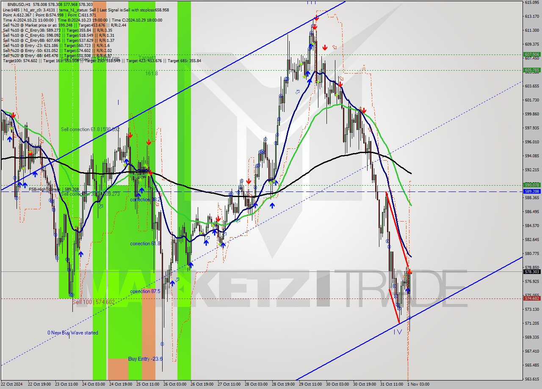Click 'Sell correction 61.8 | 598.692' label
The image size is (542, 389).
[x=90, y=129]
